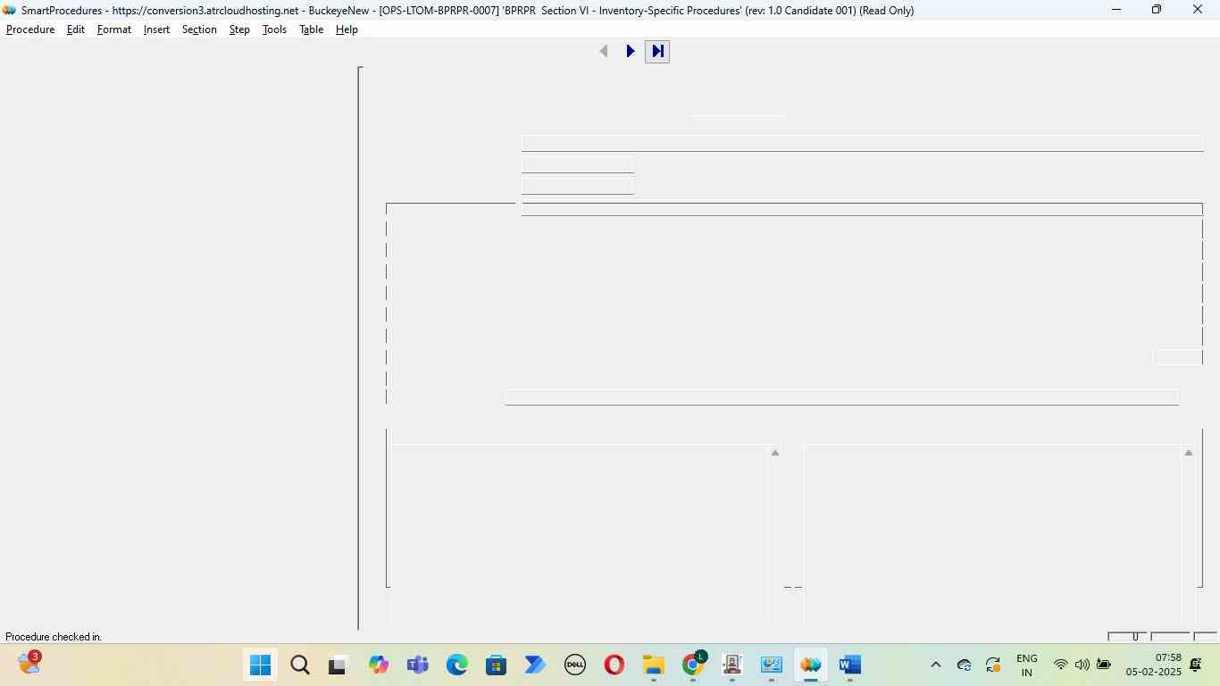The image size is (1220, 686).
Task: Show hidden system tray icons
Action: (x=936, y=665)
